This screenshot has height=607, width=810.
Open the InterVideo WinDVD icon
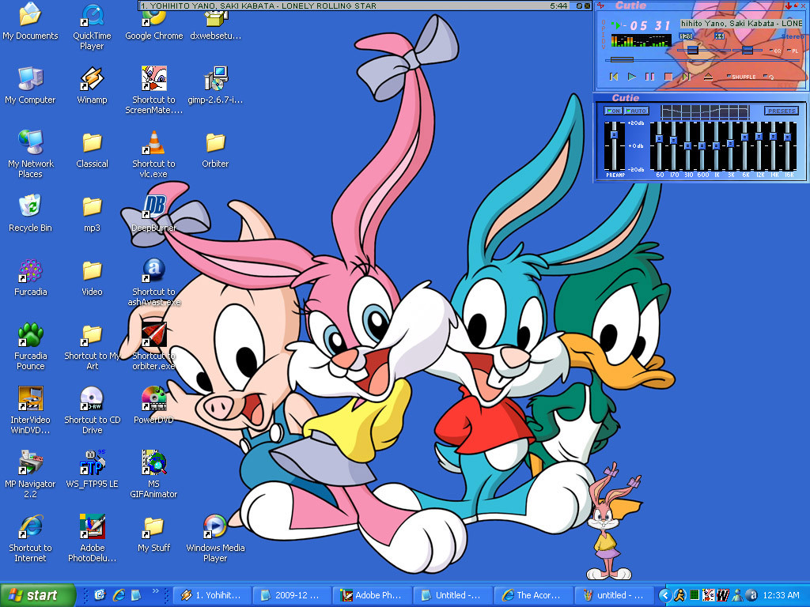coord(31,411)
